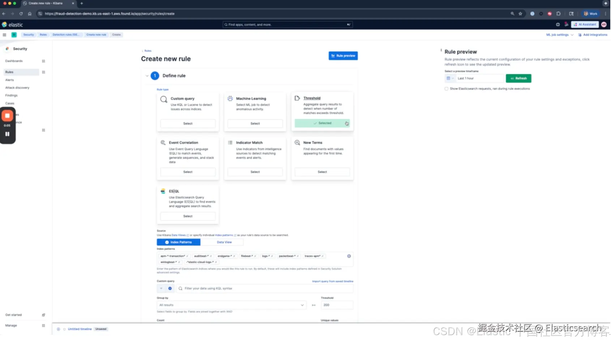611x342 pixels.
Task: Open a new browser tab
Action: point(82,3)
